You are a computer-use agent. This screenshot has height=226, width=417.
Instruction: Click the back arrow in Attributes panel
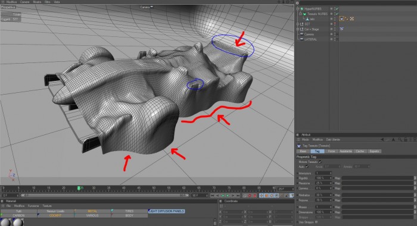pos(382,139)
